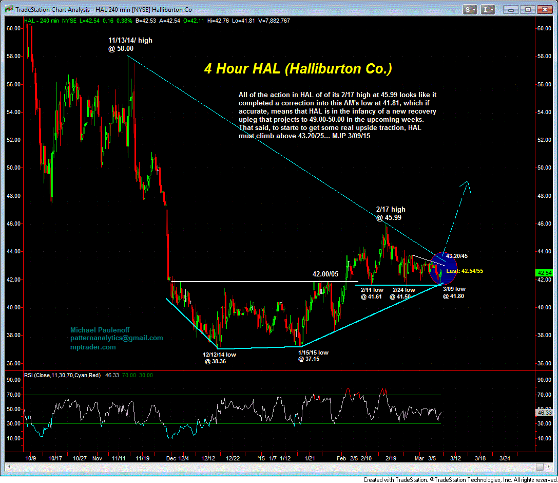Click the mptrader.com website text

pyautogui.click(x=93, y=347)
